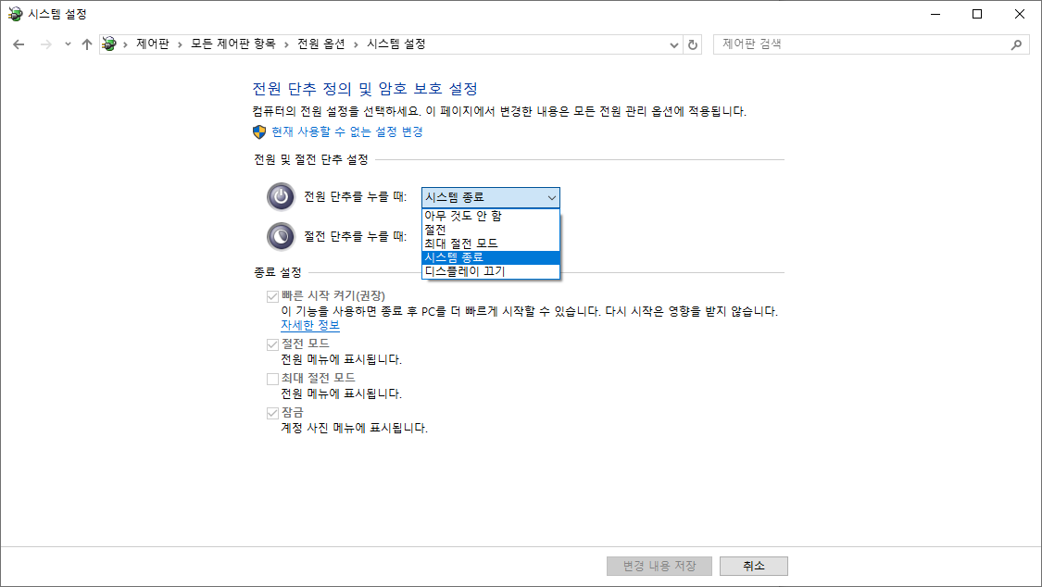Screen dimensions: 1042x587
Task: Click the power button icon
Action: (x=281, y=196)
